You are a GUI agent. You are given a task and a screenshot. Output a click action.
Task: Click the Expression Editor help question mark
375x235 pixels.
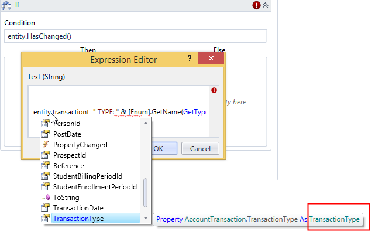click(189, 59)
